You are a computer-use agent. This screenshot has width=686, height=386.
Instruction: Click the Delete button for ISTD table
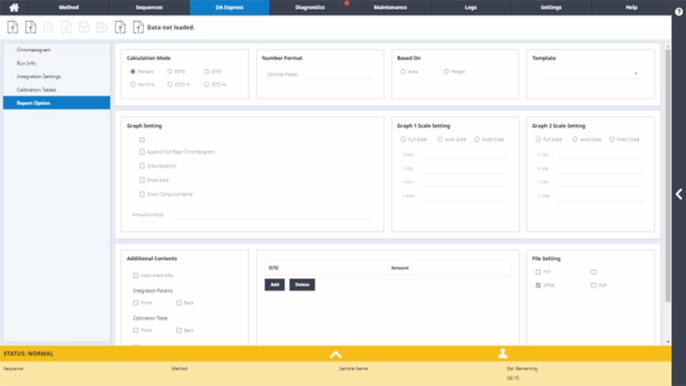[x=302, y=284]
